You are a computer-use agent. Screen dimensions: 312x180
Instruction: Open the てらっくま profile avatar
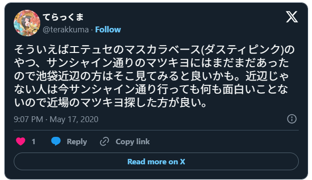click(27, 23)
